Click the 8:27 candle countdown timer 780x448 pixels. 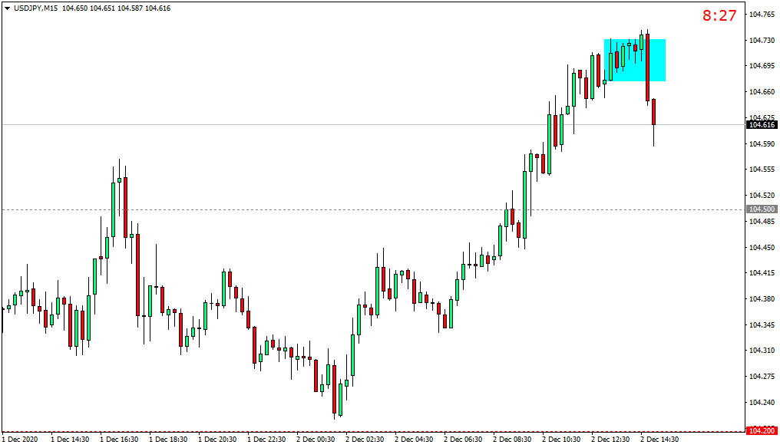tap(719, 15)
